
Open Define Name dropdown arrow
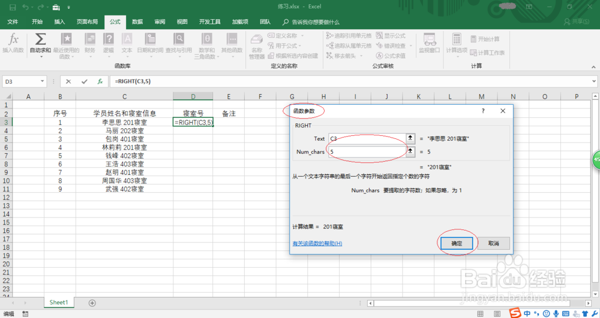(302, 35)
